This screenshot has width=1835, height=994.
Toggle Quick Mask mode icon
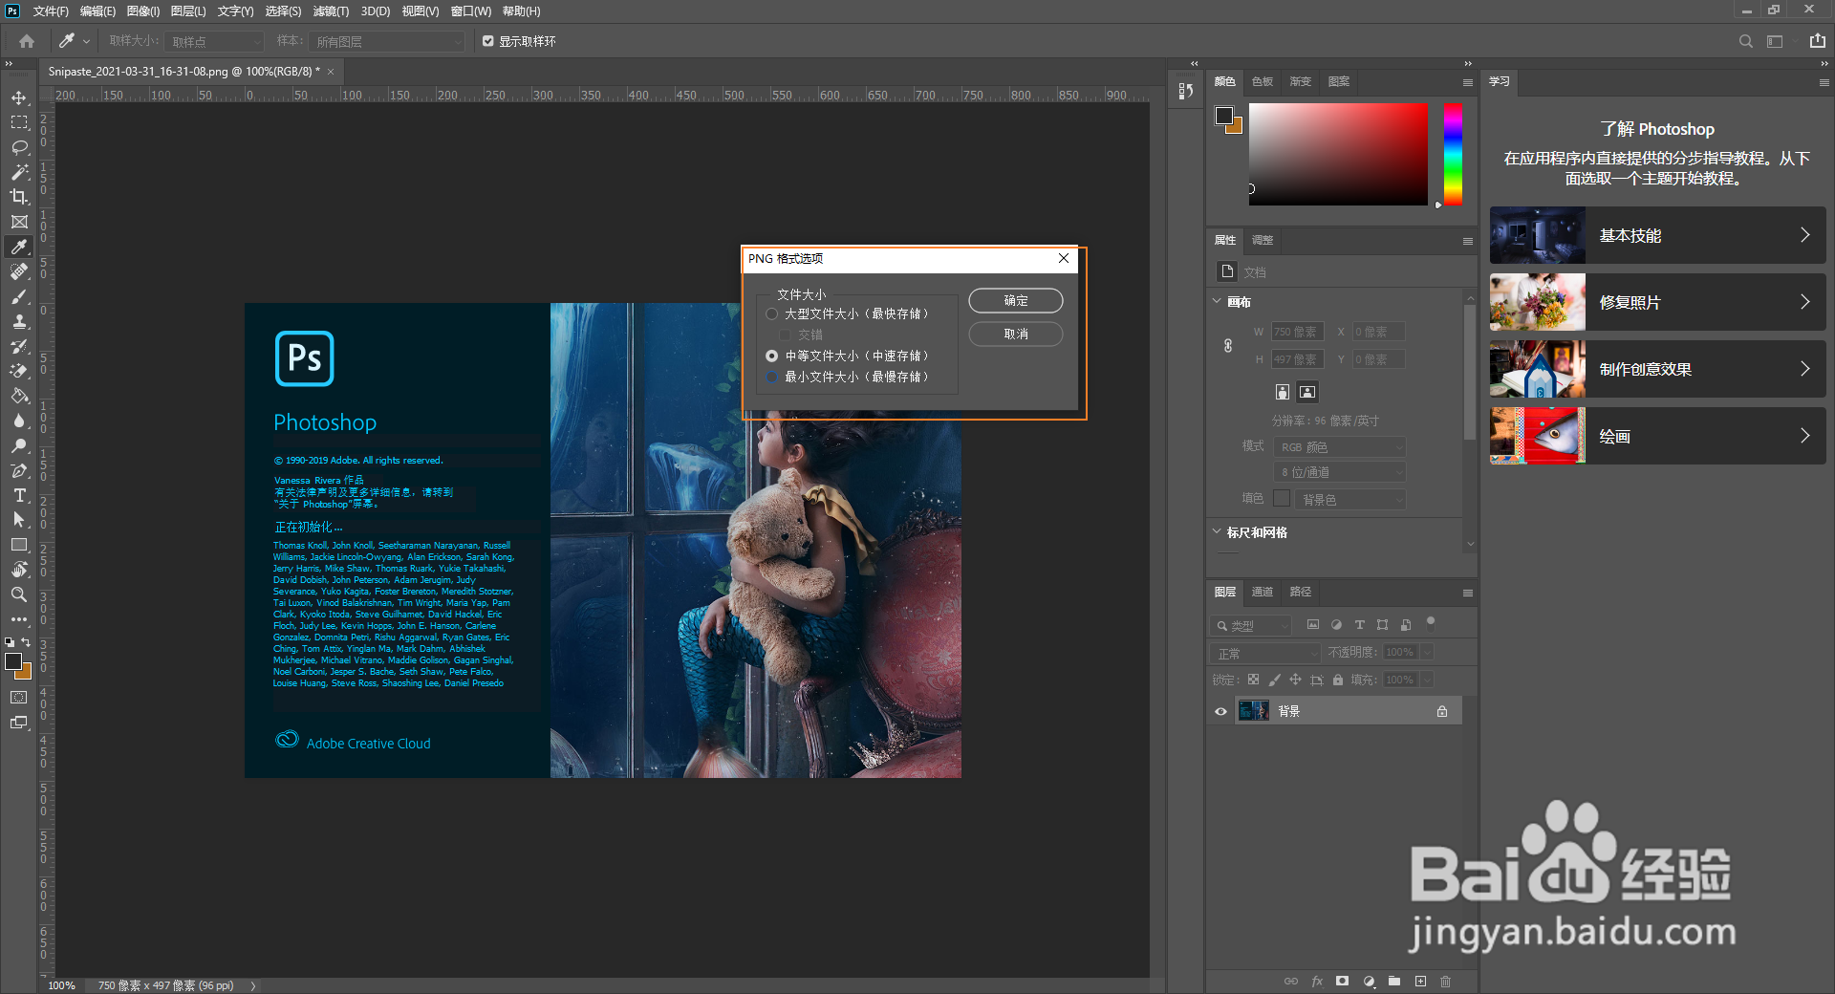[19, 698]
